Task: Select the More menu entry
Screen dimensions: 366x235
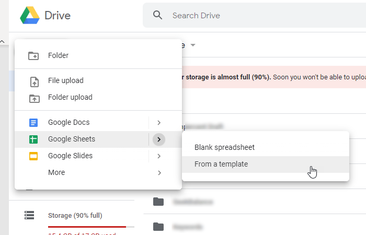Action: click(56, 173)
